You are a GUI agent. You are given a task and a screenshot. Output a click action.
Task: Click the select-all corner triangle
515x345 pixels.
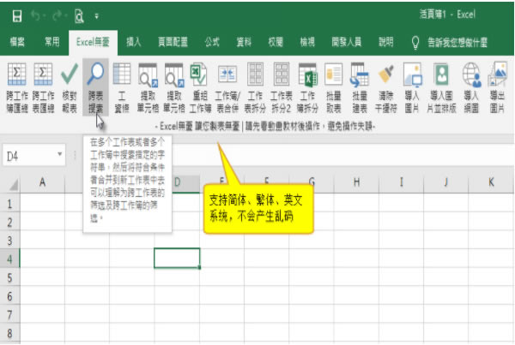click(13, 185)
